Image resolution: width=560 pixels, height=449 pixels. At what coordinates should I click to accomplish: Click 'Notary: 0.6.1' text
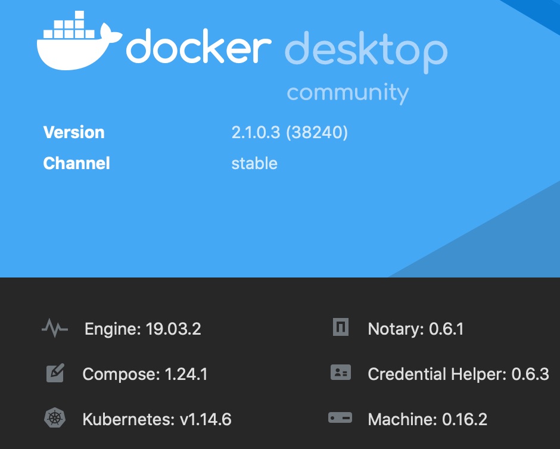tap(416, 329)
